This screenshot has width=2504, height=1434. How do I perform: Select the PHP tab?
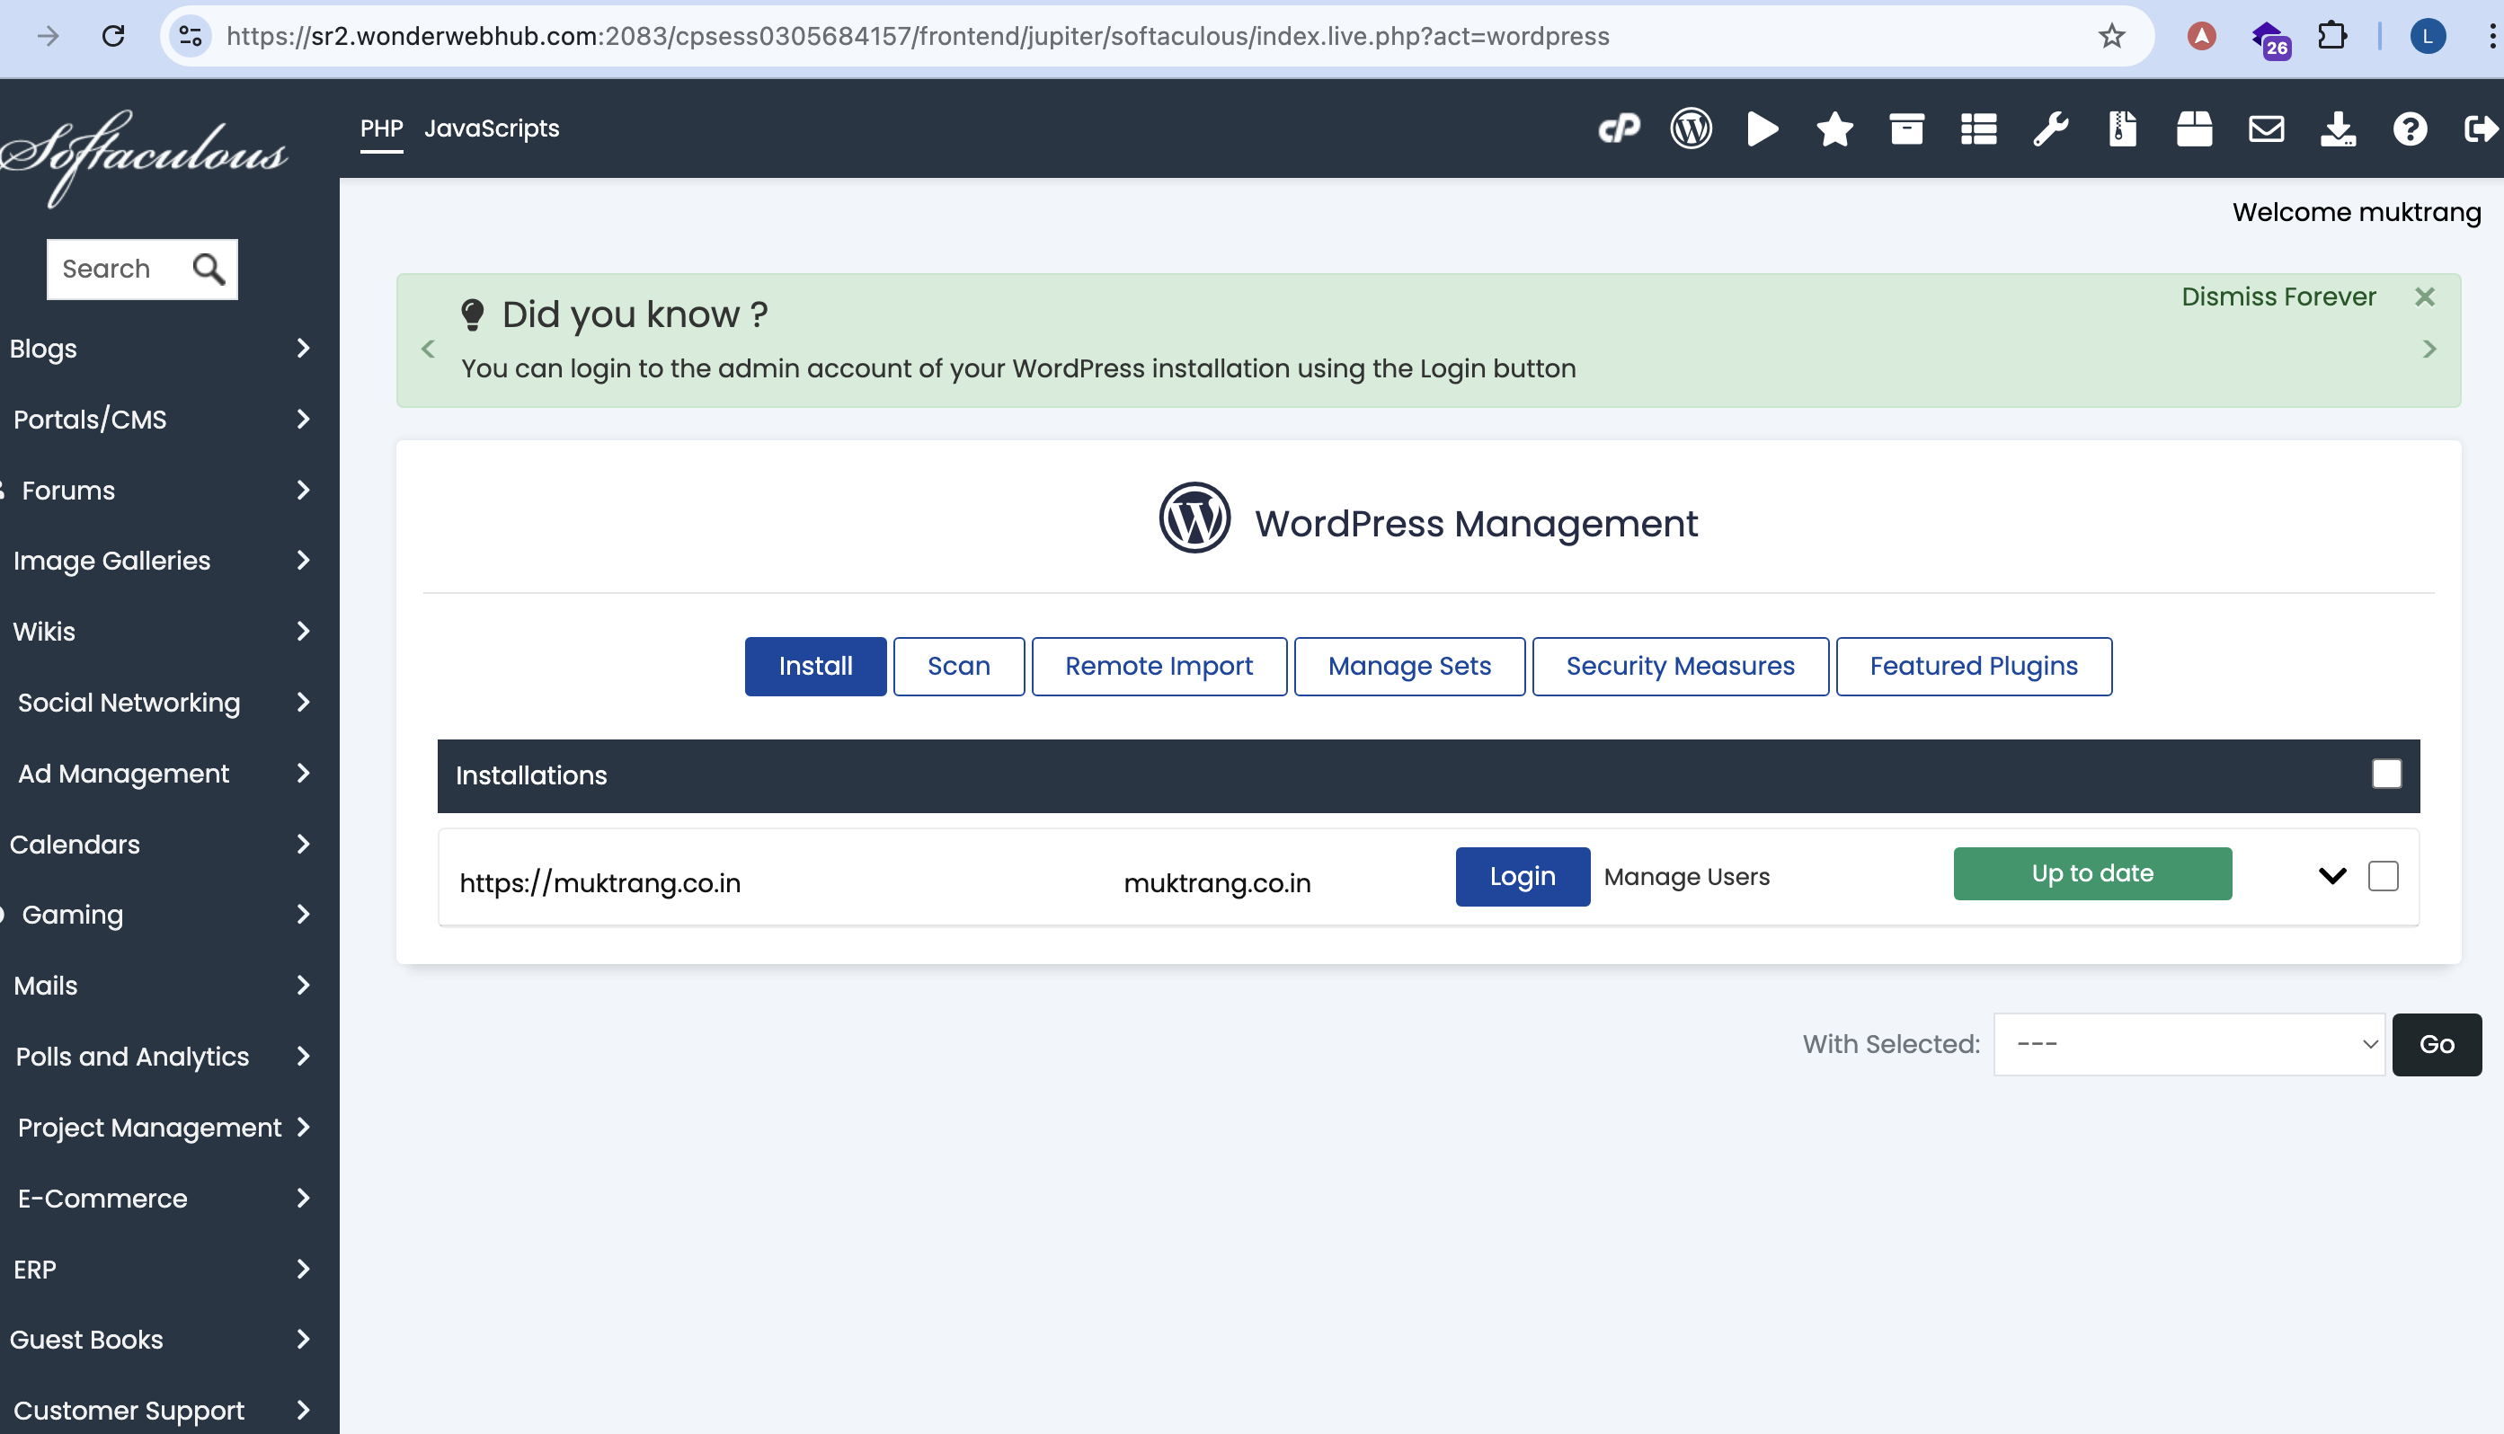tap(381, 129)
